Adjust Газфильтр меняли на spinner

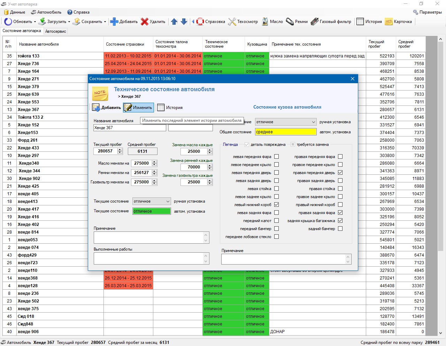pyautogui.click(x=154, y=182)
